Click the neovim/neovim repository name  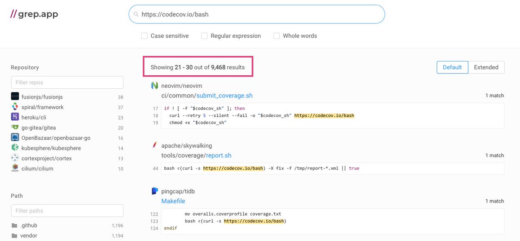(x=182, y=86)
